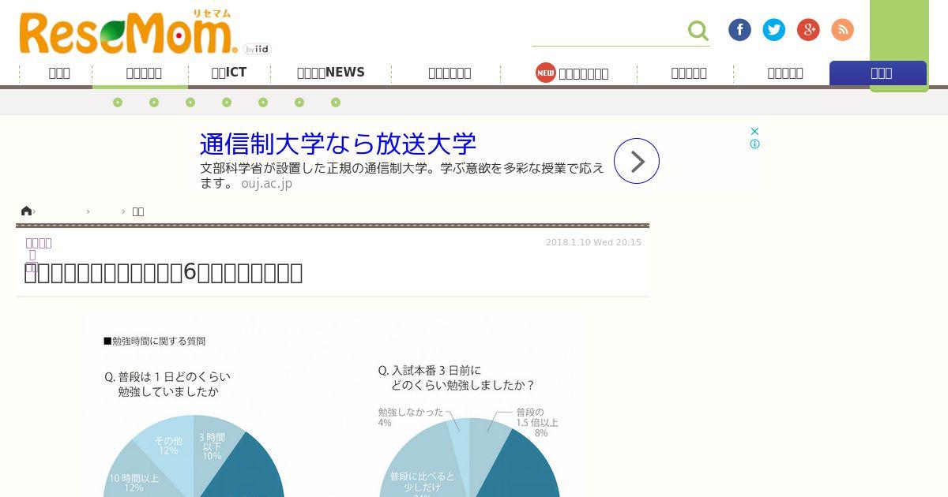948x497 pixels.
Task: Open the ad headline '通信制大学なら放送大学'
Action: [338, 144]
